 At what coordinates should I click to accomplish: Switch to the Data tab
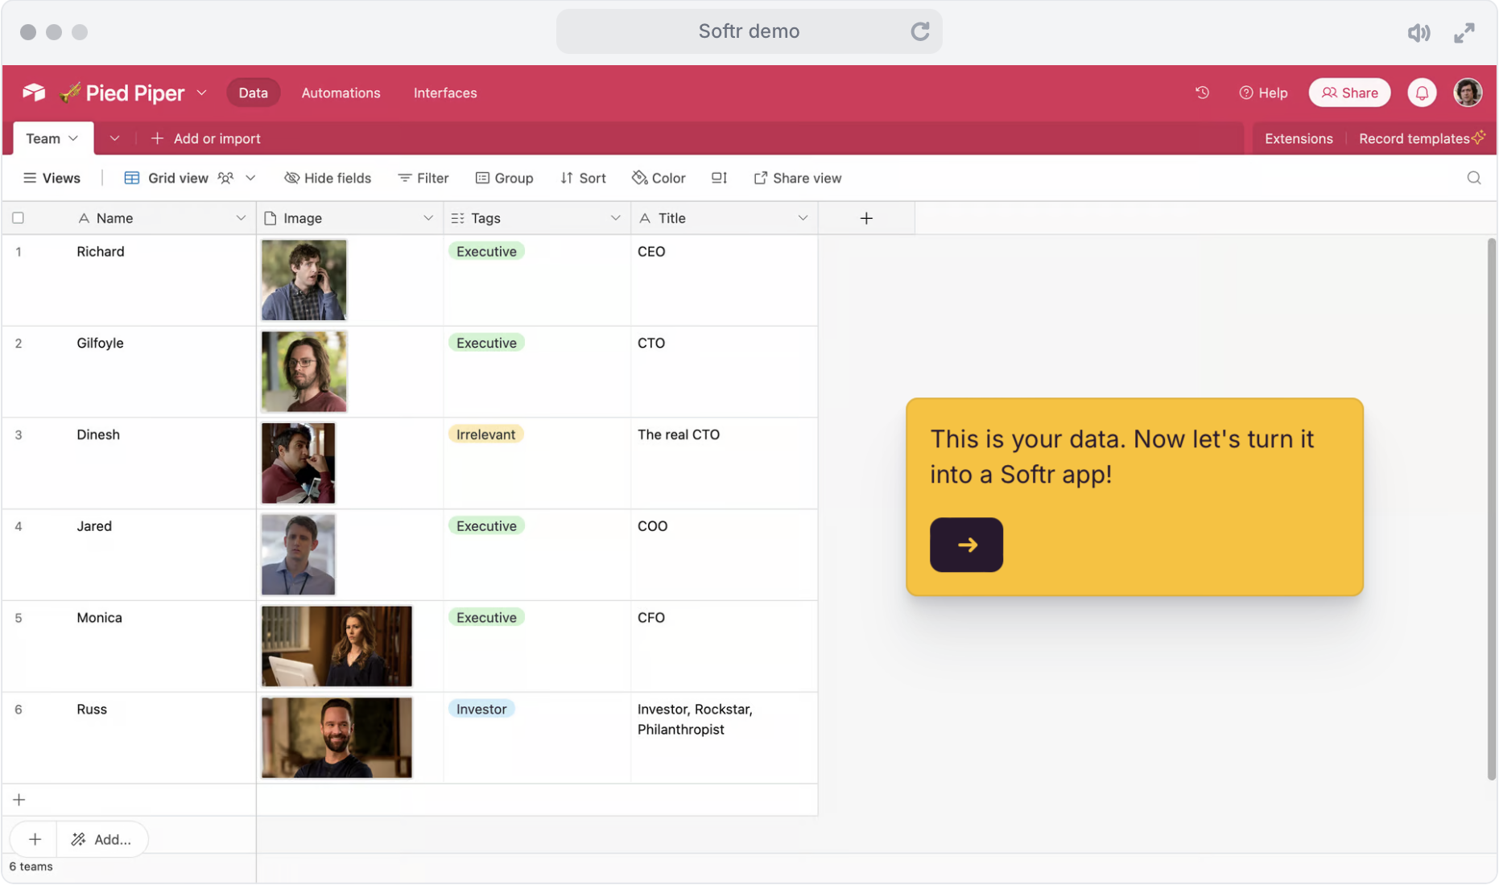[x=253, y=93]
